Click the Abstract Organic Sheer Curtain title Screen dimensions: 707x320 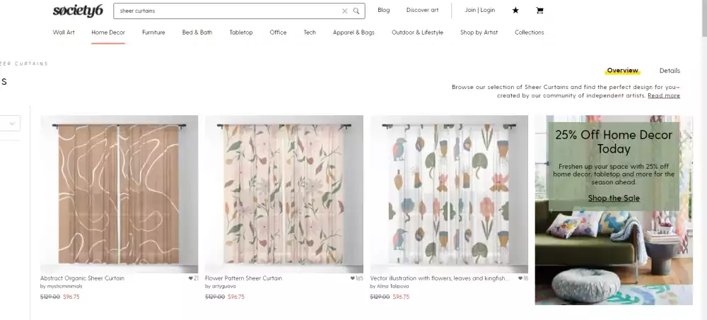[82, 278]
